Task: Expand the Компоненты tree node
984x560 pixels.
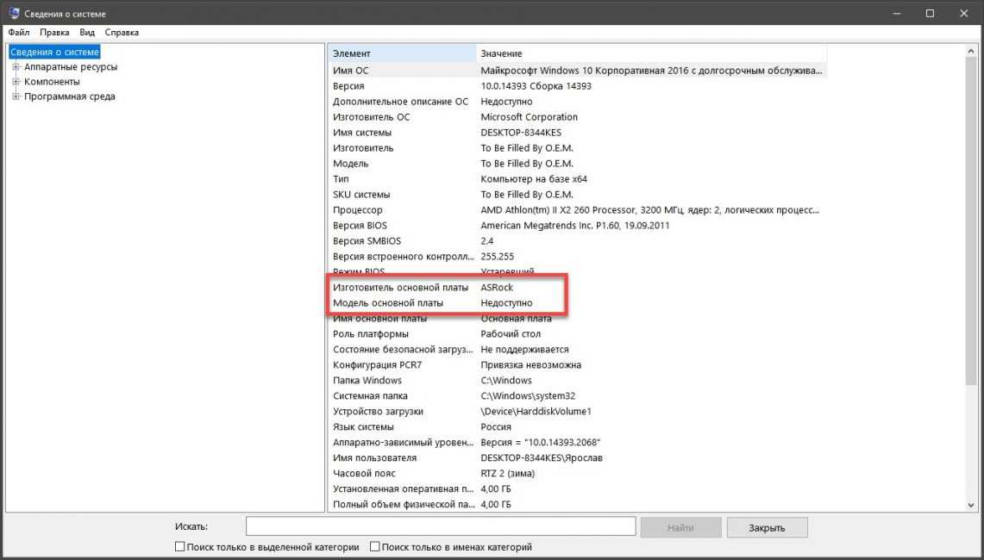Action: pos(16,82)
